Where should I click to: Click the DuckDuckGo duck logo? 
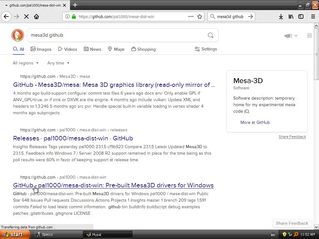point(18,35)
